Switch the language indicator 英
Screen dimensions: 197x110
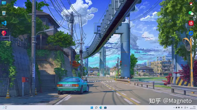tap(182, 108)
